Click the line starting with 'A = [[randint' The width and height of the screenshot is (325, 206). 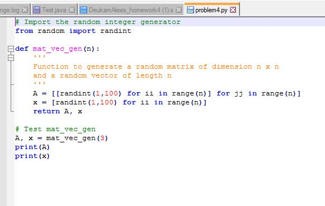click(167, 93)
